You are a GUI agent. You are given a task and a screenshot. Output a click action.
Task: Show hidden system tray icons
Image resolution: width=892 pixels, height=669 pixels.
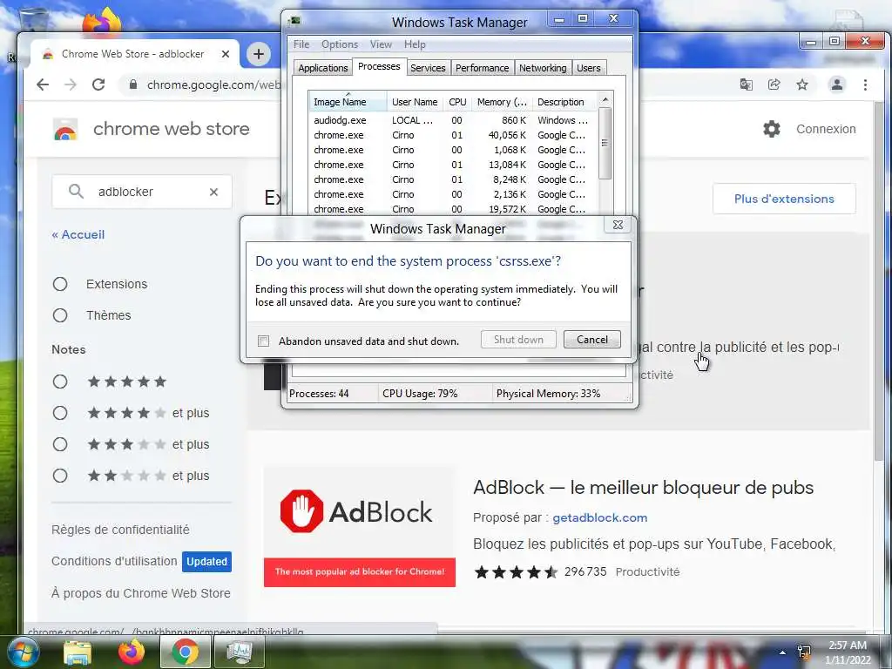[x=783, y=652]
